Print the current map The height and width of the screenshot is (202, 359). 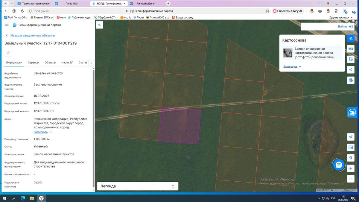(x=351, y=80)
